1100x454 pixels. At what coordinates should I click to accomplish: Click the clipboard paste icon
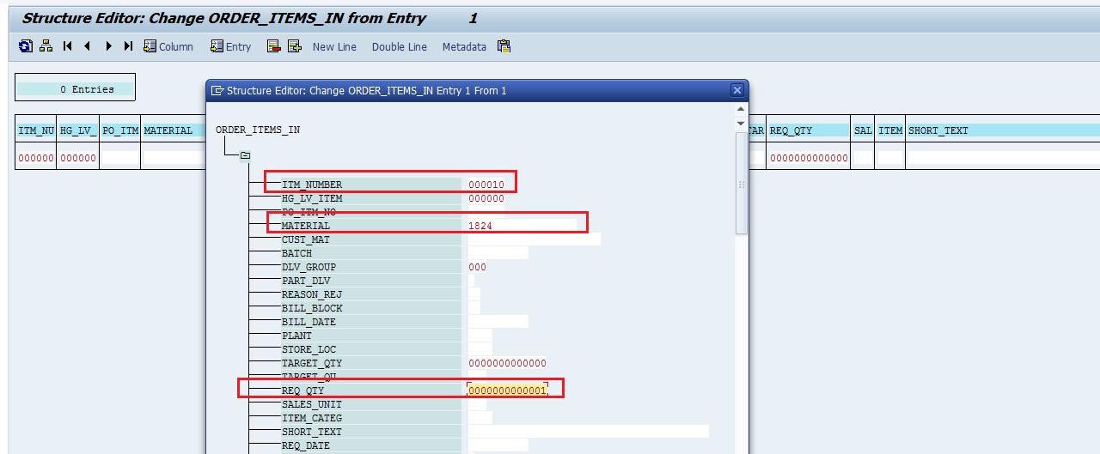(x=504, y=46)
